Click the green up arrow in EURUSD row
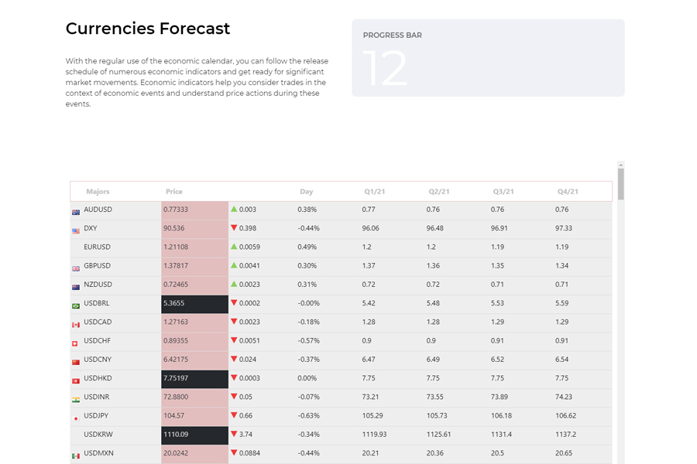This screenshot has width=697, height=464. point(234,247)
